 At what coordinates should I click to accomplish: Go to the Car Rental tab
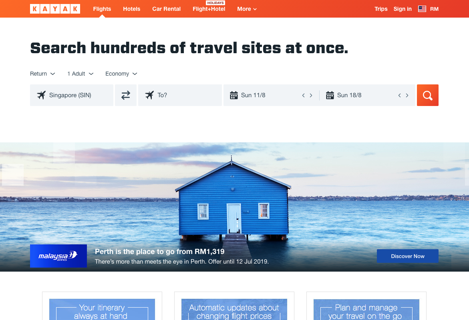pos(166,9)
